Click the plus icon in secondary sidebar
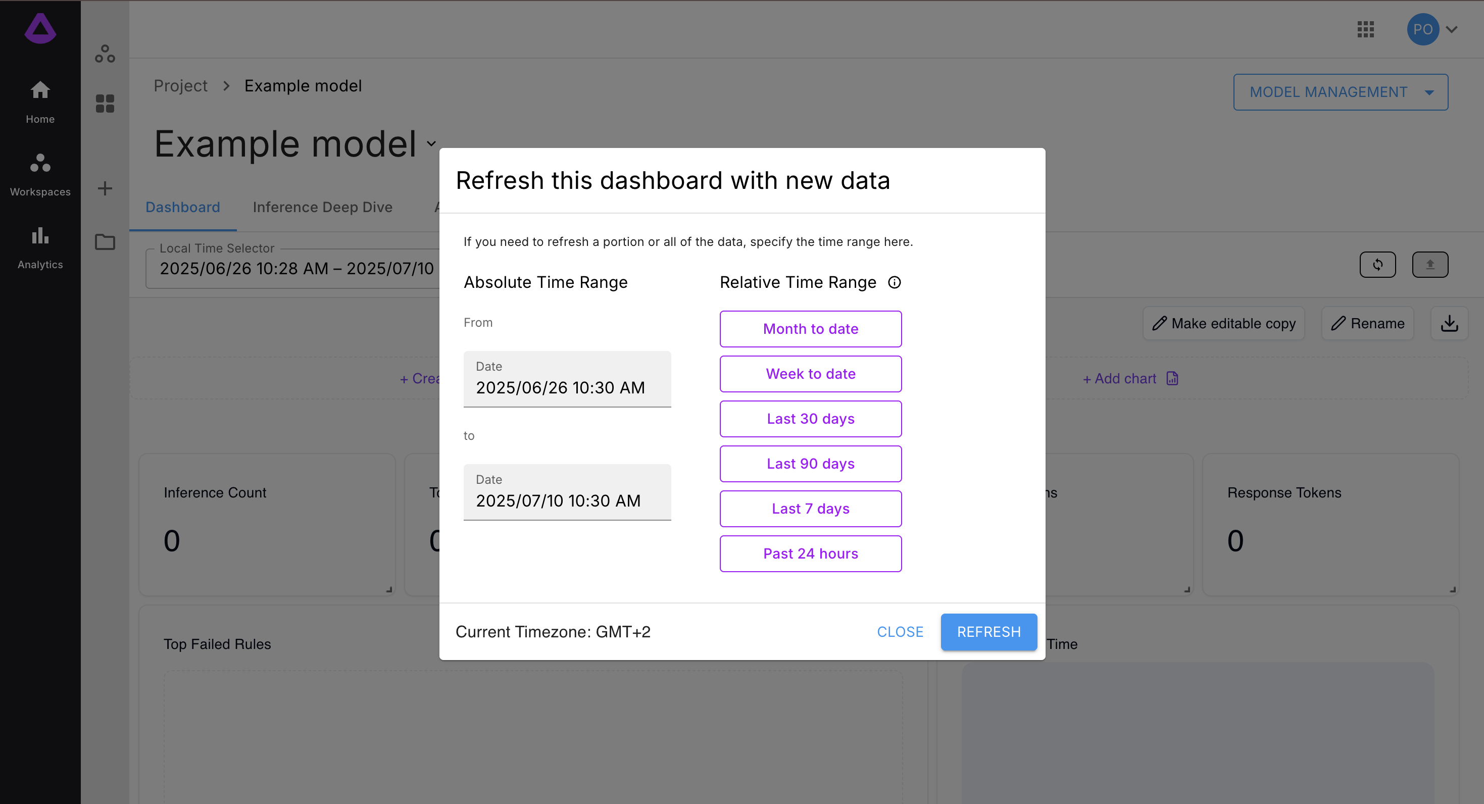 point(105,188)
